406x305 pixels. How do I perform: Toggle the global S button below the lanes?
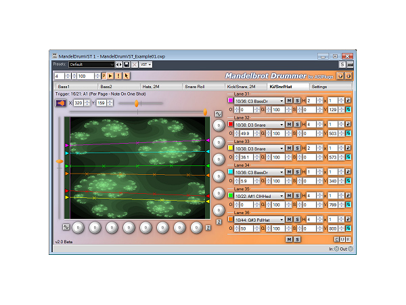pyautogui.click(x=297, y=239)
